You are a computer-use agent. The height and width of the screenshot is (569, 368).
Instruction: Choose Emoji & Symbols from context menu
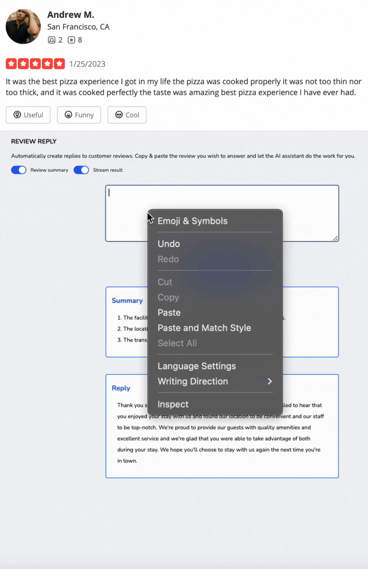pyautogui.click(x=215, y=221)
